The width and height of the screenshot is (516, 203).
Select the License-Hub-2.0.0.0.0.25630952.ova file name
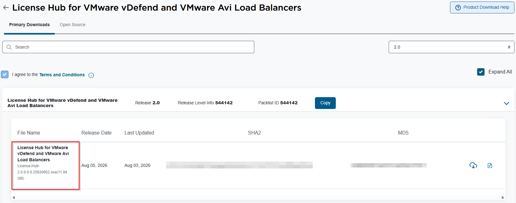tap(42, 172)
